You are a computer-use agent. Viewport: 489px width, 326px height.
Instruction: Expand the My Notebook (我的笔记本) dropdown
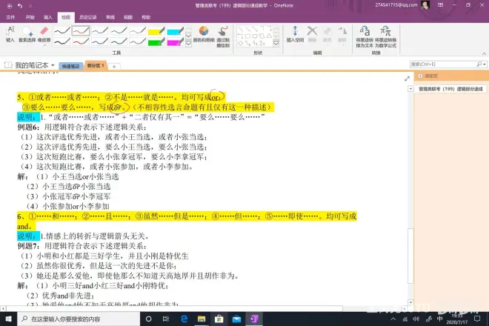(x=53, y=66)
